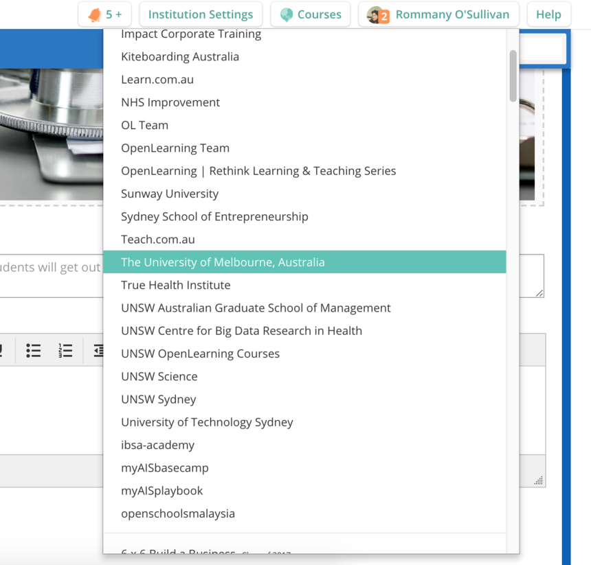Select OpenLearning Team

[304, 148]
